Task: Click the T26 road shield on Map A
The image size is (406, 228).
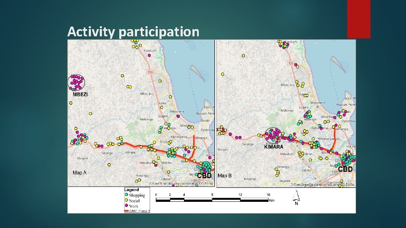Action: coord(150,72)
